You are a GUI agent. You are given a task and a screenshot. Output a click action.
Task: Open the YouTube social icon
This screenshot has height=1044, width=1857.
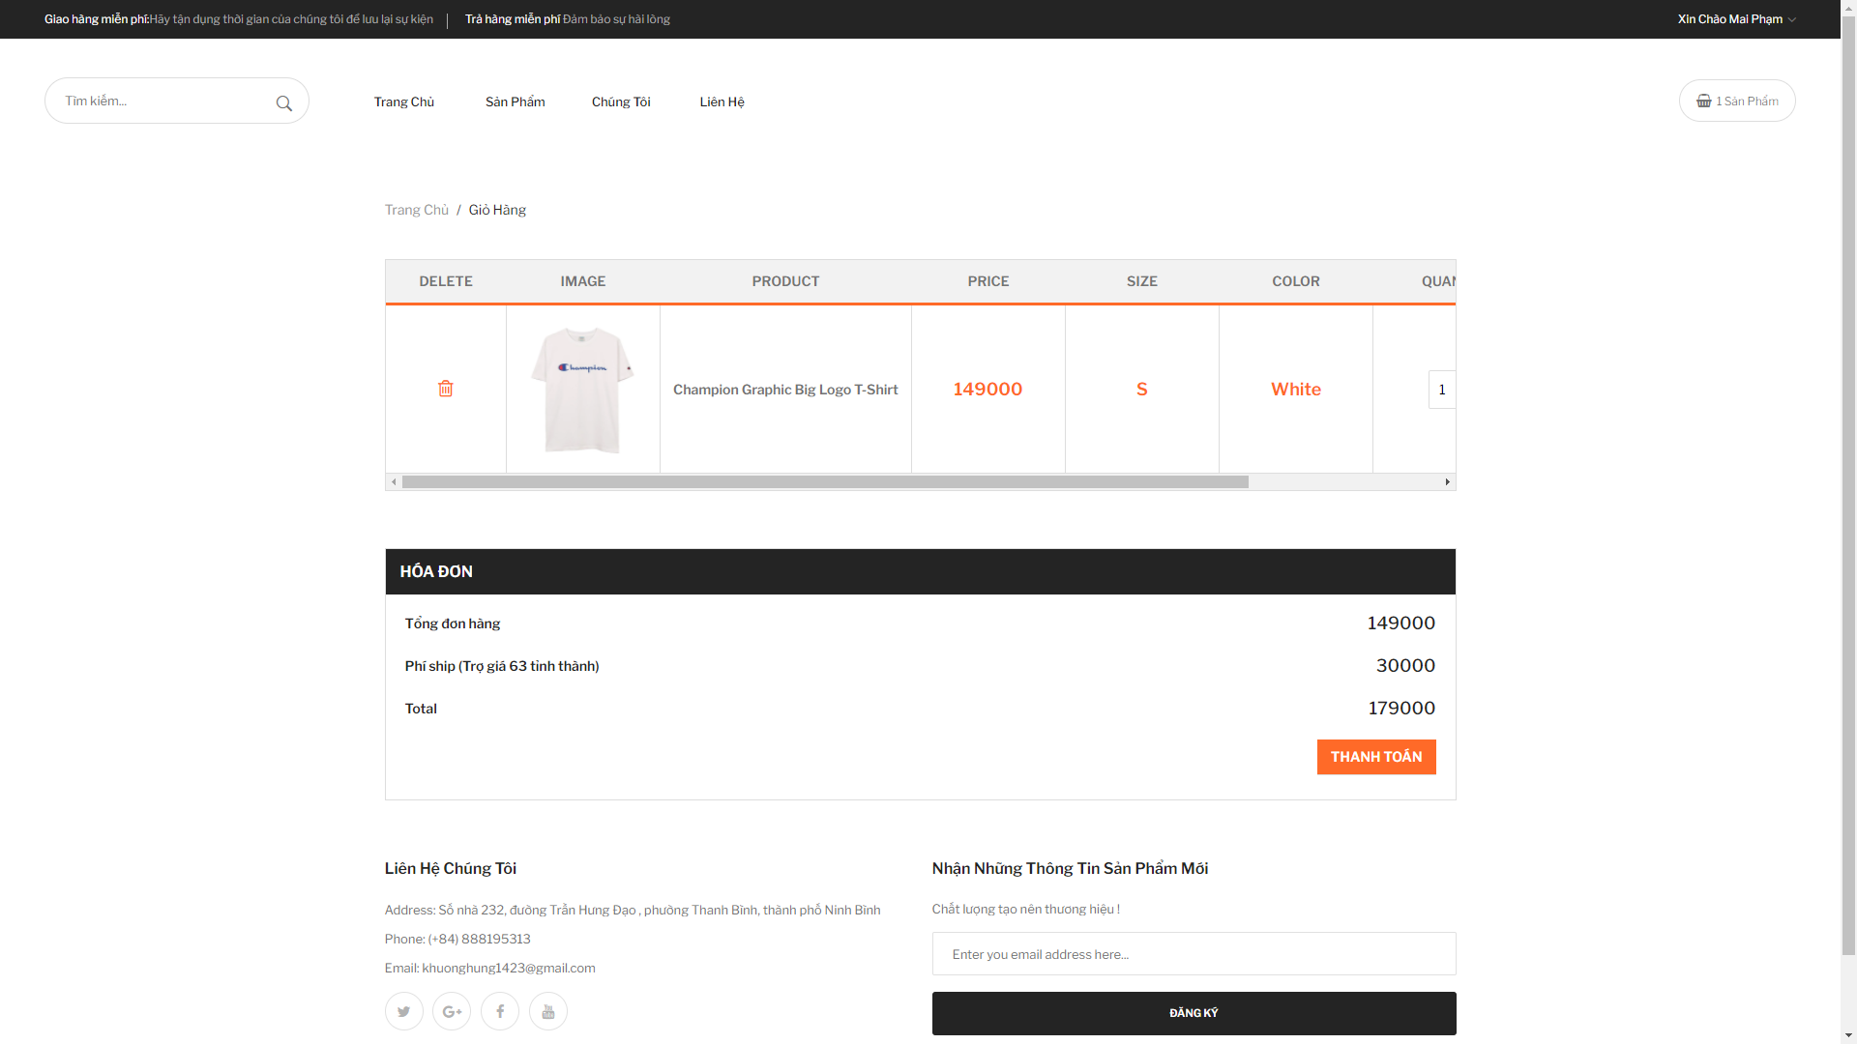point(548,1011)
